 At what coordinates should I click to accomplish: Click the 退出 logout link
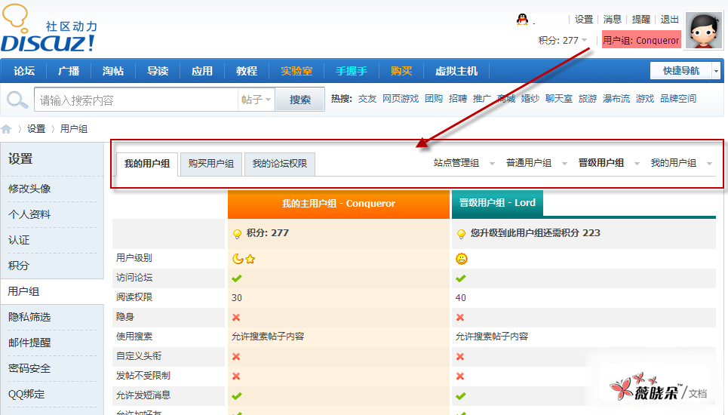[669, 20]
